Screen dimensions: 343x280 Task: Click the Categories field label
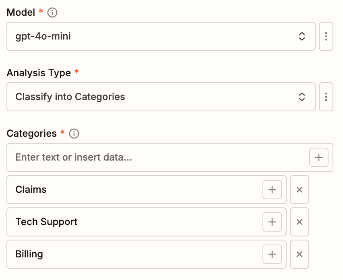32,134
